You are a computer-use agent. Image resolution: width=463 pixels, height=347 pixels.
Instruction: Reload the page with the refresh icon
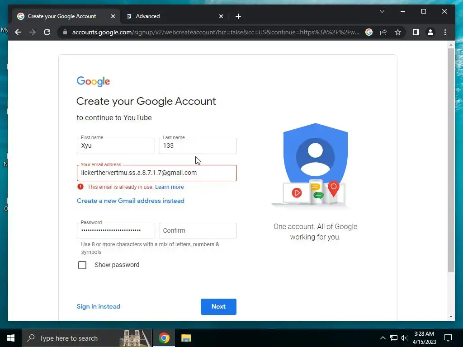tap(47, 32)
